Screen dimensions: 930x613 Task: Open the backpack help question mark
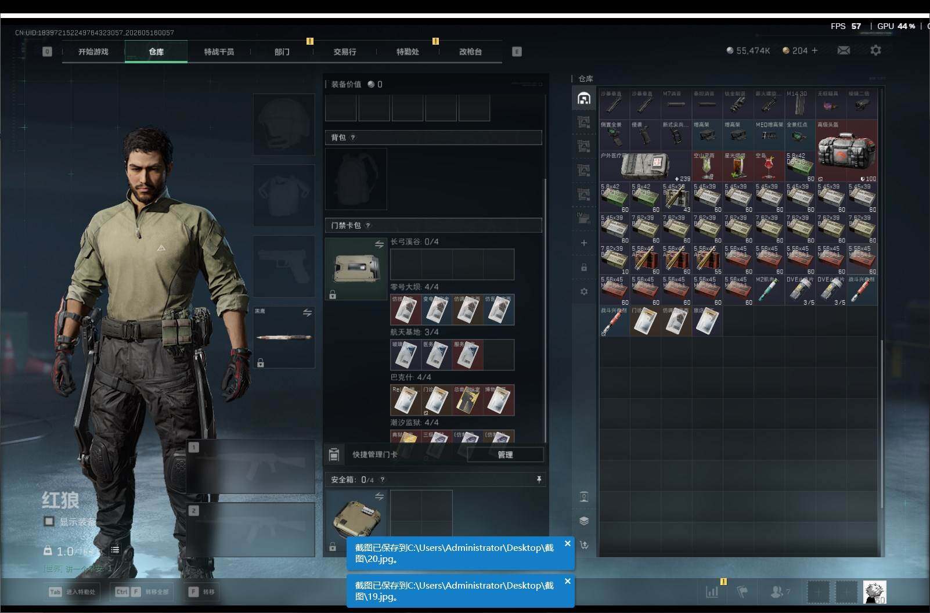pyautogui.click(x=352, y=138)
